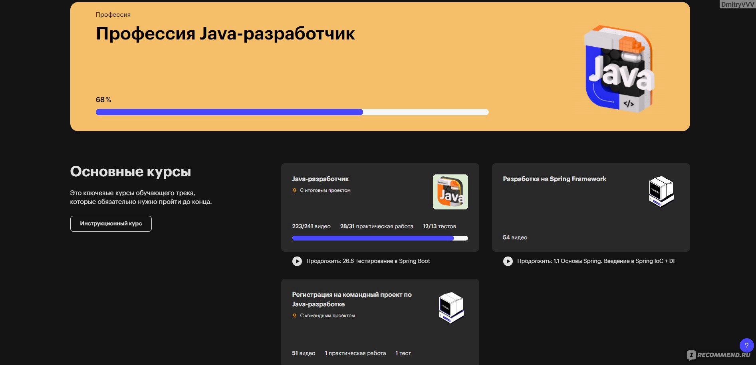756x365 pixels.
Task: Click the small Профессия label above the heading
Action: 113,15
